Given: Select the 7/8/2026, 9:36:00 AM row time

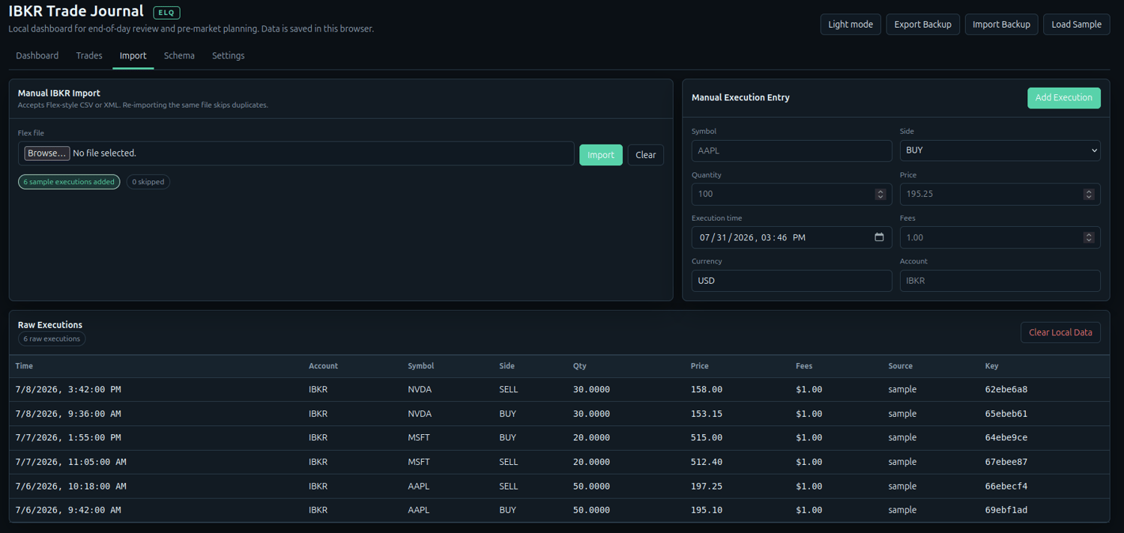Looking at the screenshot, I should (68, 413).
